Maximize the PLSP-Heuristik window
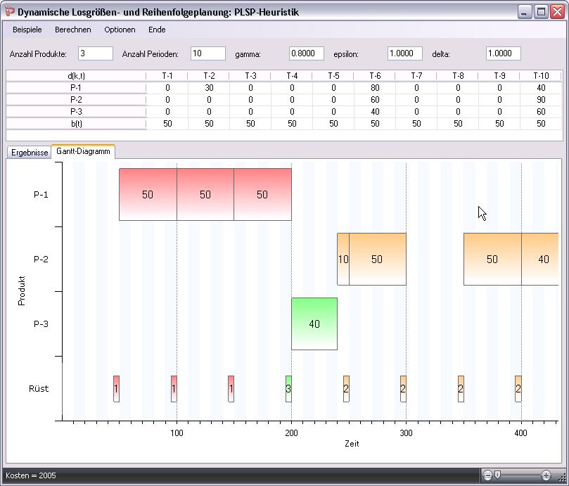 541,12
